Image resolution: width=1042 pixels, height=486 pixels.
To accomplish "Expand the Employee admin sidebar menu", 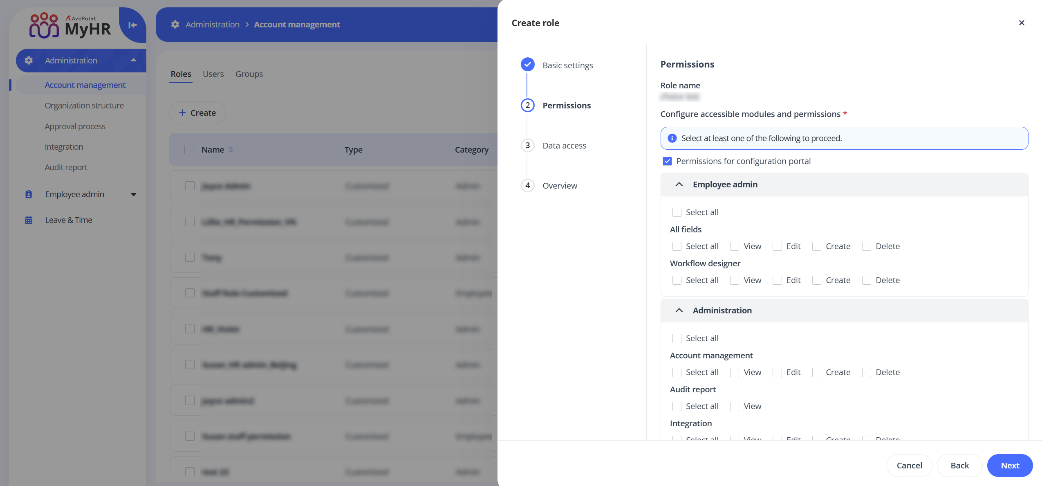I will click(134, 194).
